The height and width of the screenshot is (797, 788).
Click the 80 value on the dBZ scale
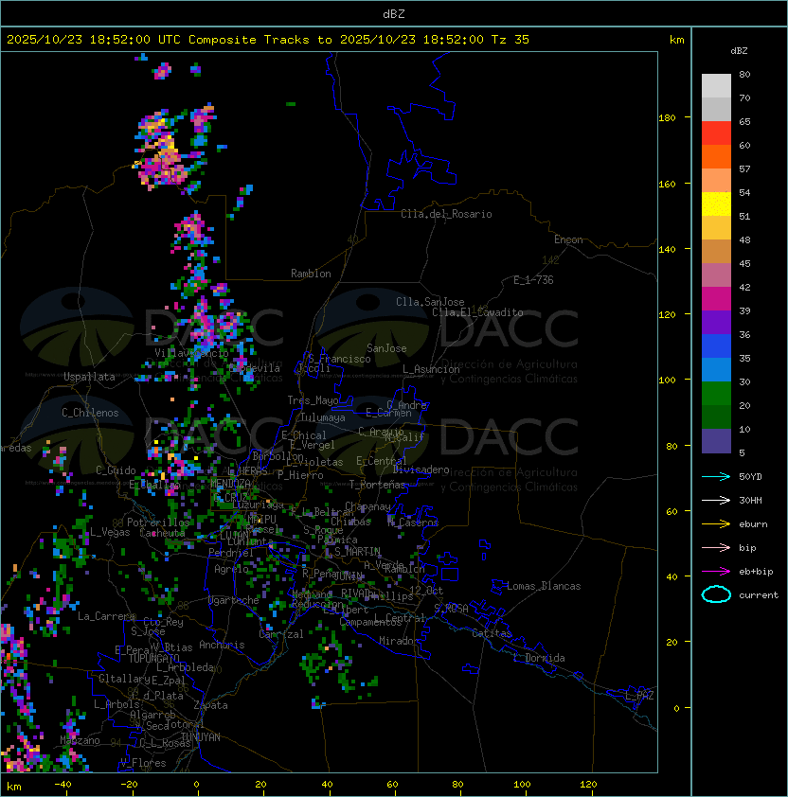tap(744, 74)
